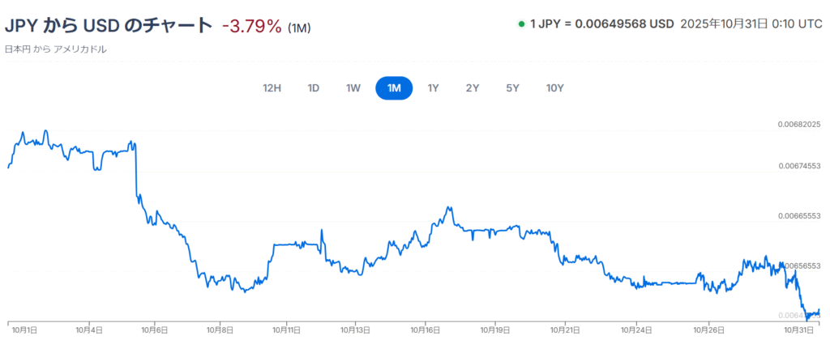Click the 1 JPY = 0.00649568 USD rate
Image resolution: width=830 pixels, height=340 pixels.
click(x=602, y=23)
